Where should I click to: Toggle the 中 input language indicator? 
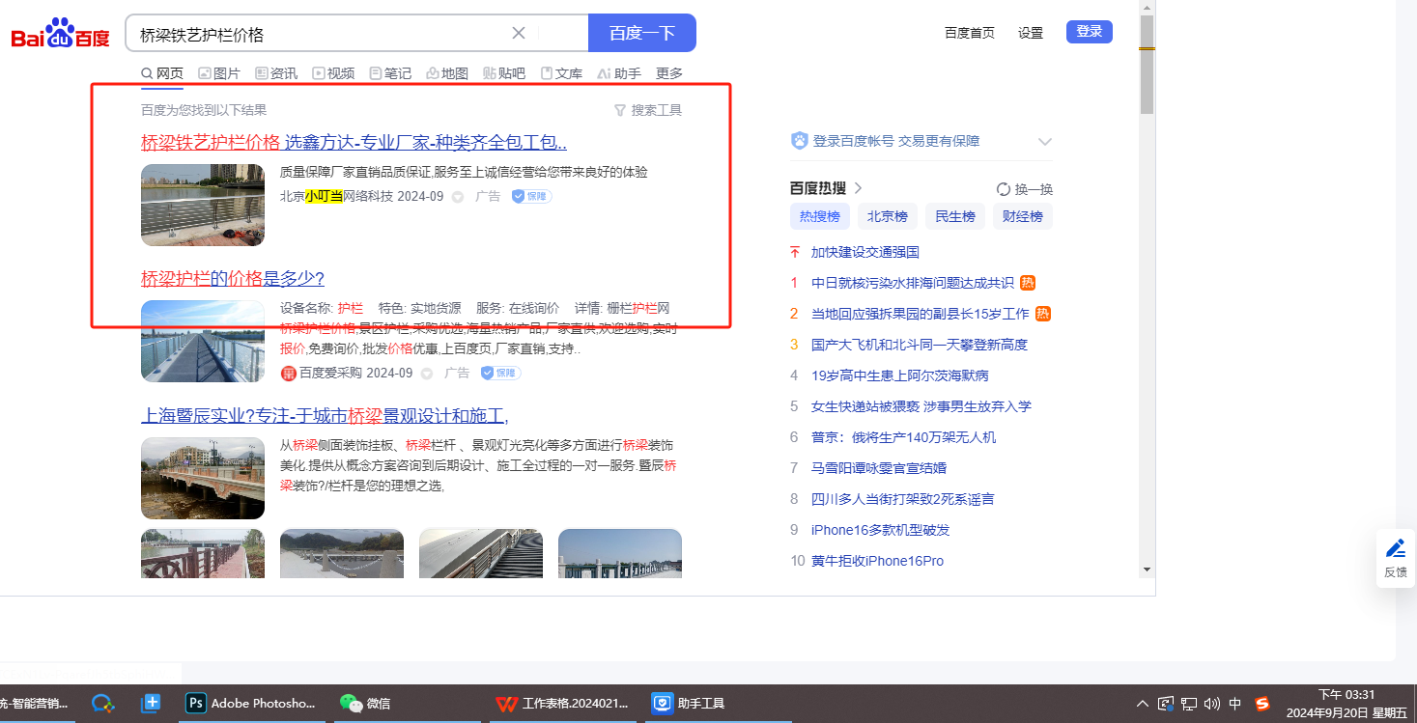pos(1235,704)
